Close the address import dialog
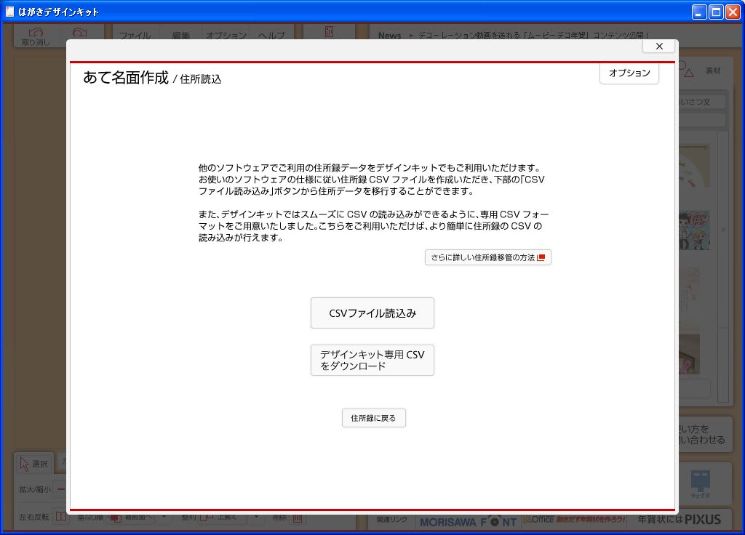This screenshot has width=745, height=535. click(x=659, y=46)
